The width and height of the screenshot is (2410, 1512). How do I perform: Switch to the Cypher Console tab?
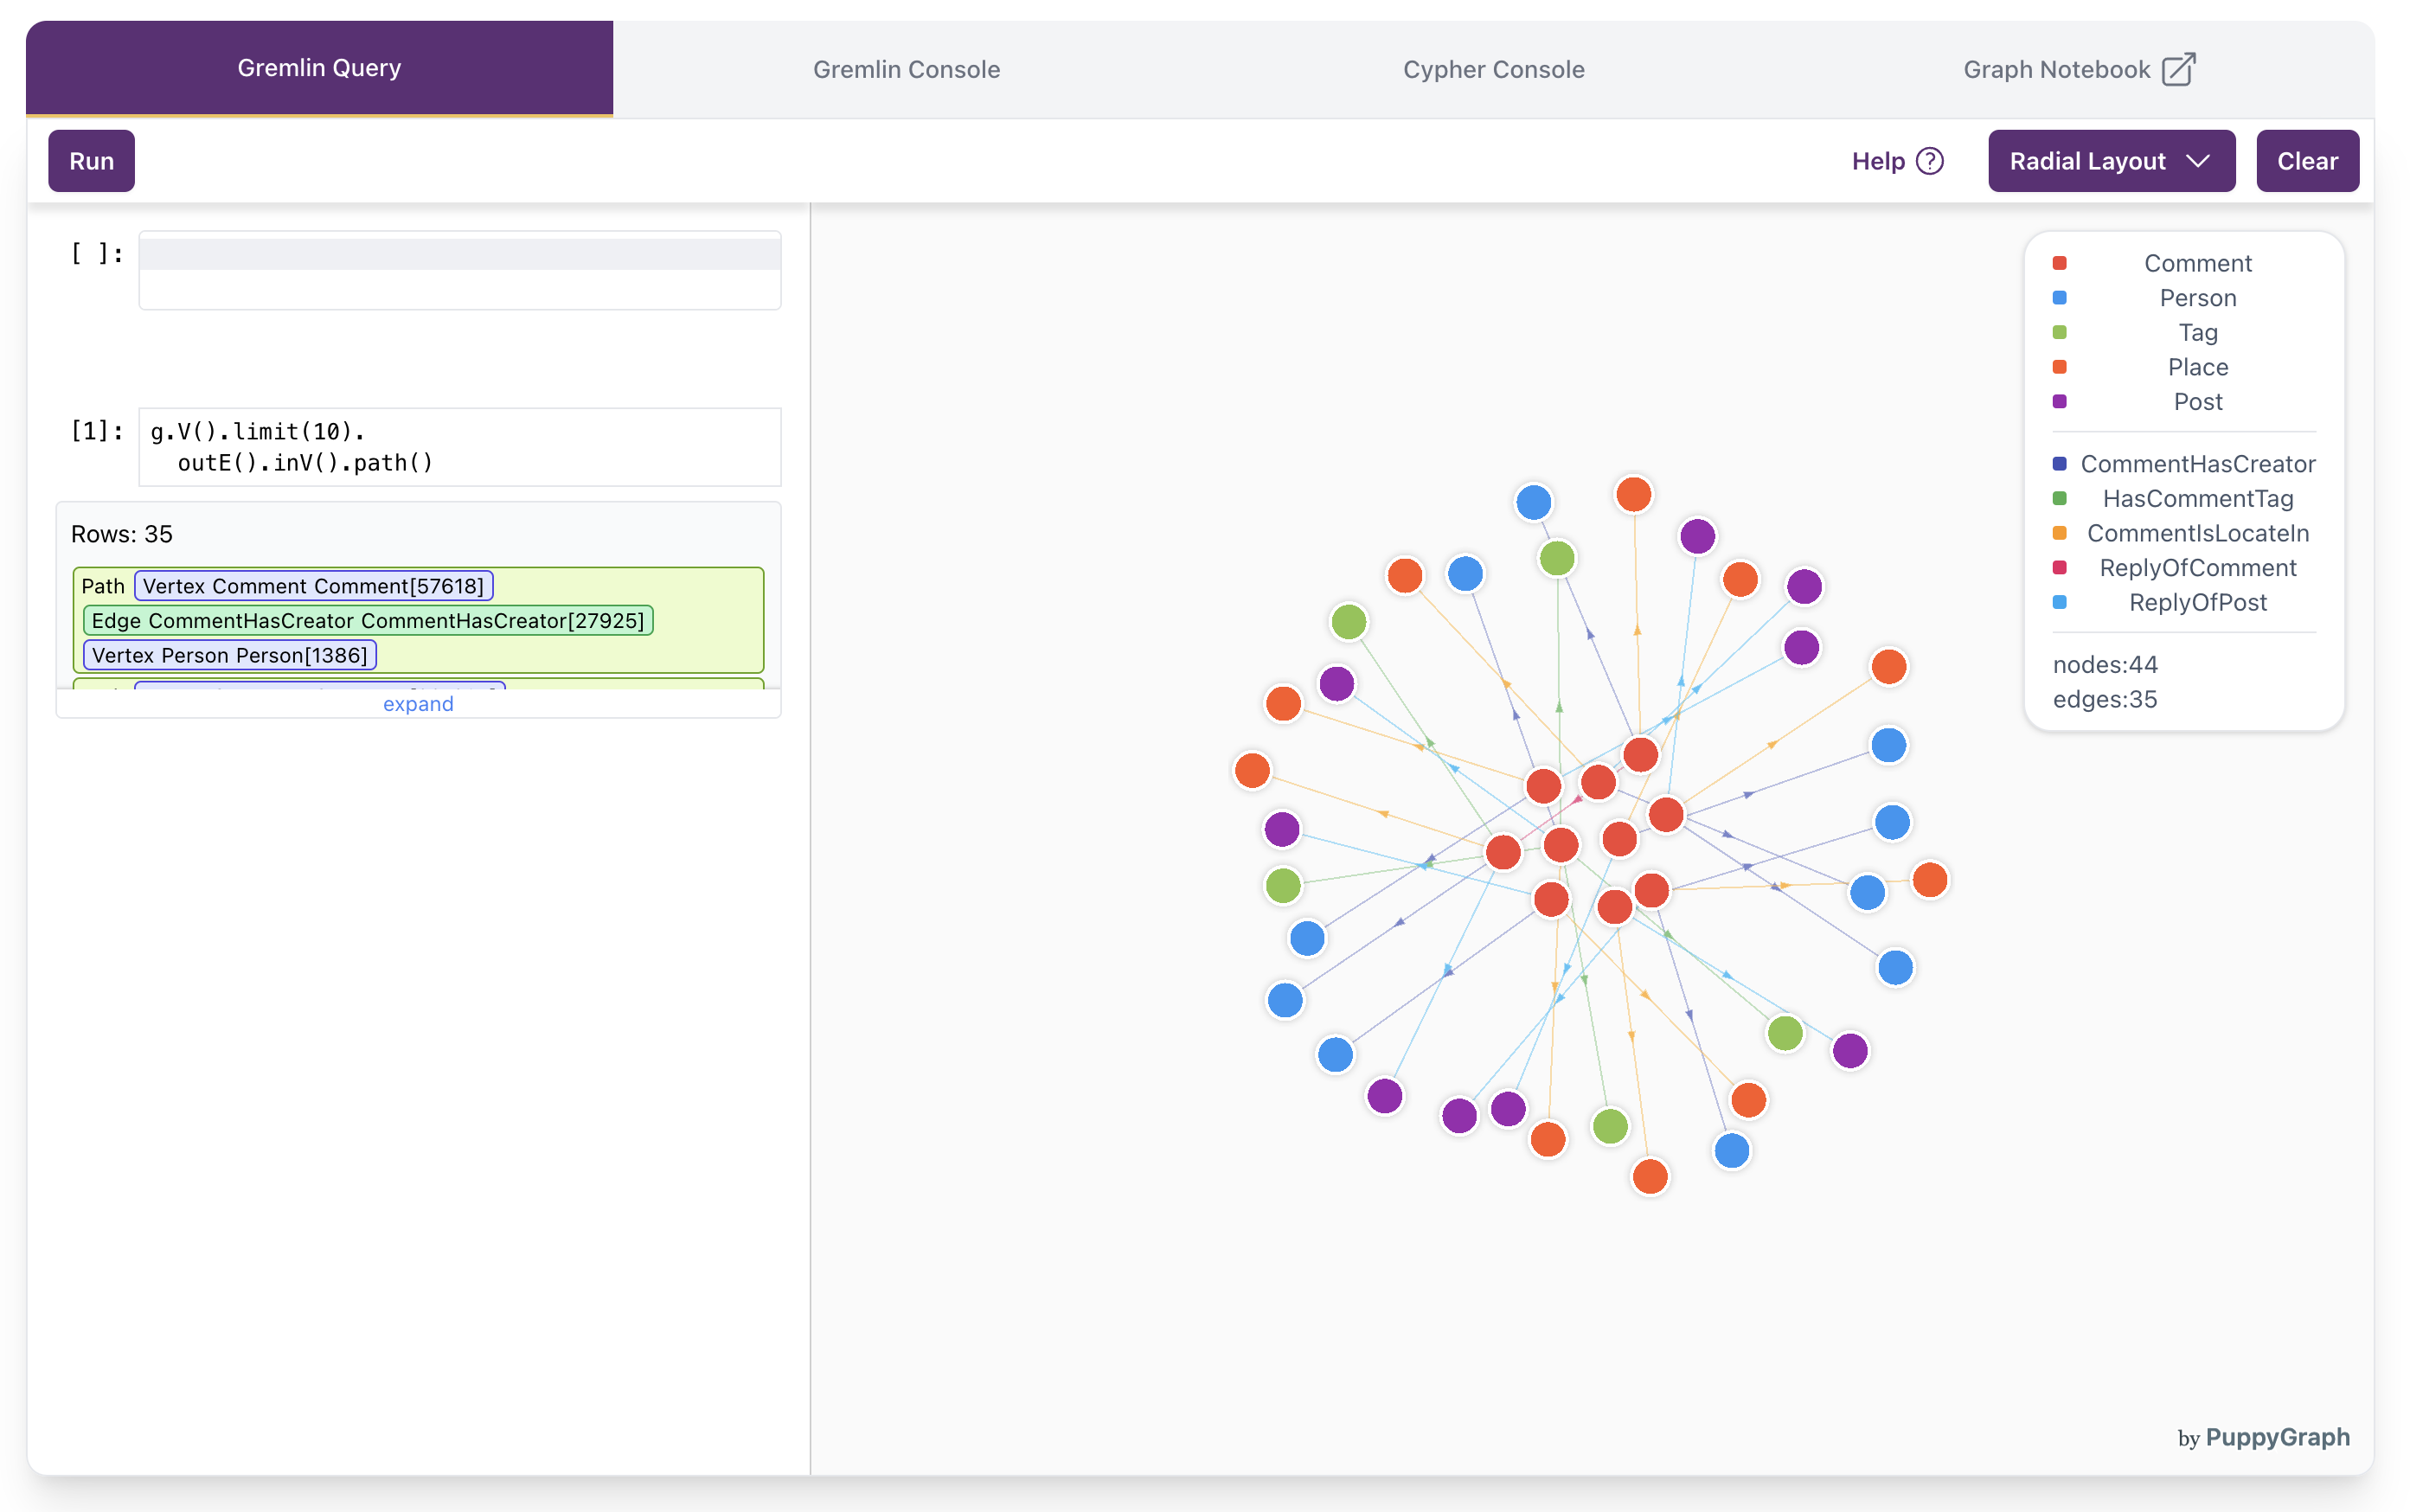pyautogui.click(x=1494, y=69)
